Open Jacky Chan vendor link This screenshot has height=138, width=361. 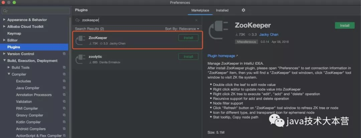pyautogui.click(x=269, y=34)
